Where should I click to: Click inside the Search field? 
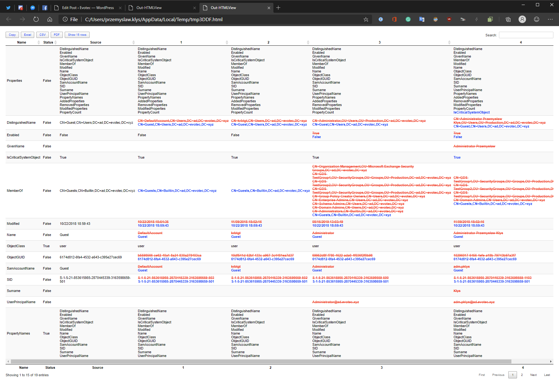[526, 35]
